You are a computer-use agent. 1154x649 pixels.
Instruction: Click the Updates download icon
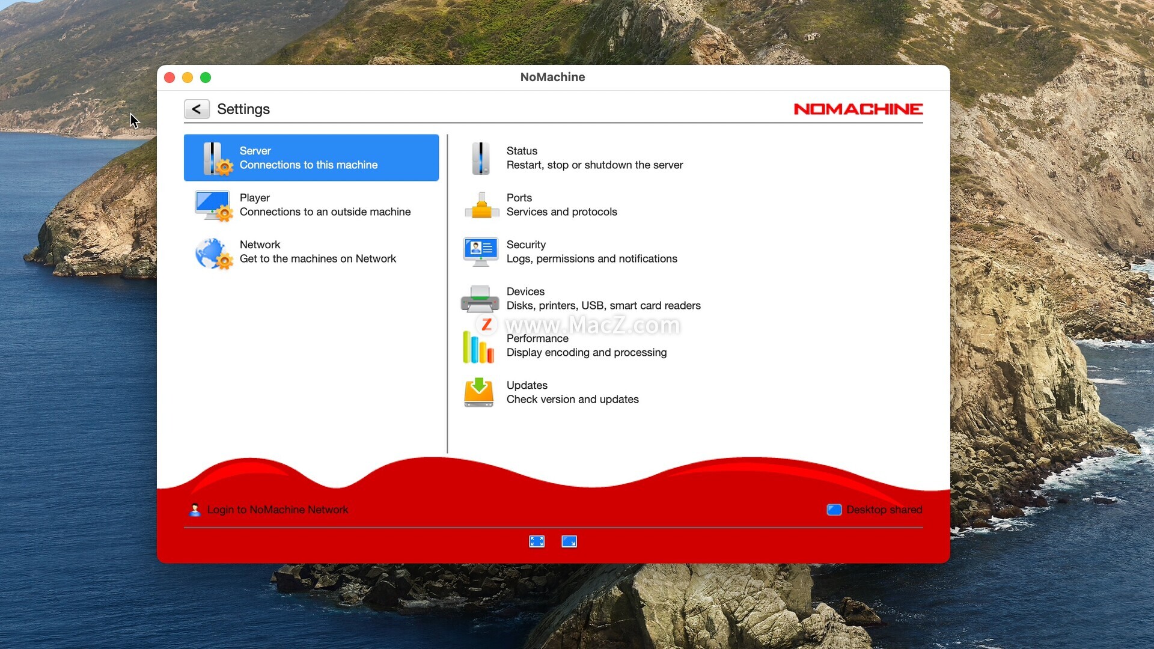click(479, 392)
